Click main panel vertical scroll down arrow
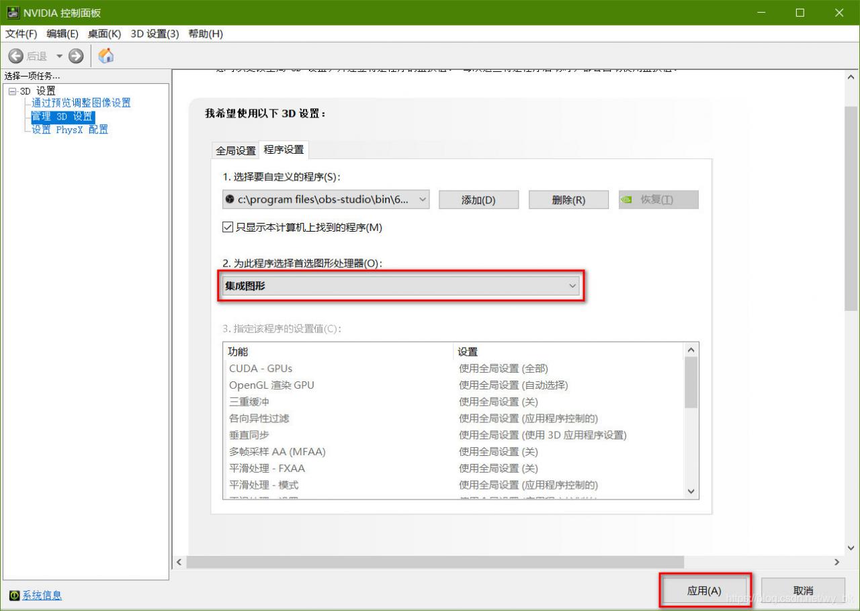The width and height of the screenshot is (860, 611). click(x=852, y=548)
